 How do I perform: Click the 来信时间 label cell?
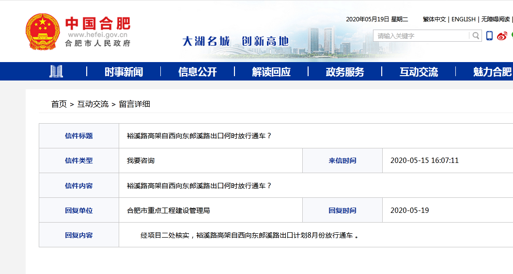pyautogui.click(x=342, y=161)
